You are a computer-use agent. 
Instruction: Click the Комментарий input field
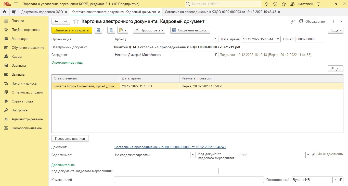[189, 180]
